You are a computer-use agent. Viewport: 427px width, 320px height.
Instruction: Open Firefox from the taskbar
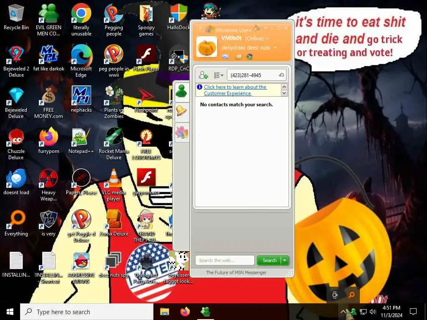coord(185,312)
